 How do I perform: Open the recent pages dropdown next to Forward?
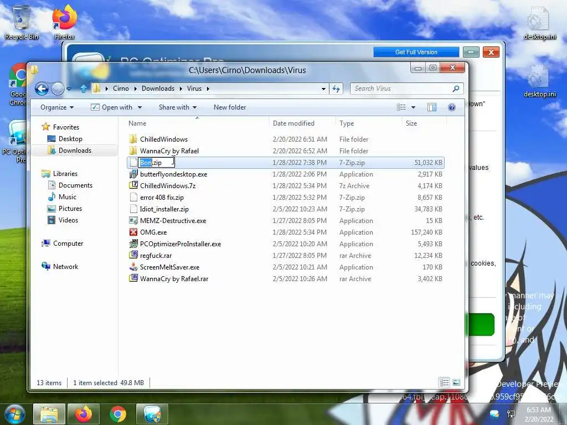coord(69,89)
